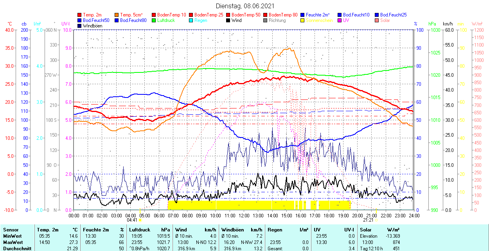Click the km/h axis unit header above the chart
This screenshot has width=489, height=251.
coord(448,24)
